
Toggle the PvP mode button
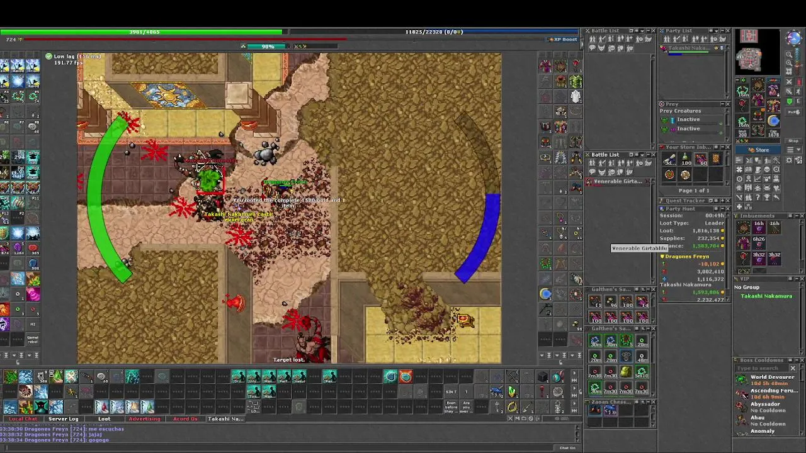pos(793,112)
